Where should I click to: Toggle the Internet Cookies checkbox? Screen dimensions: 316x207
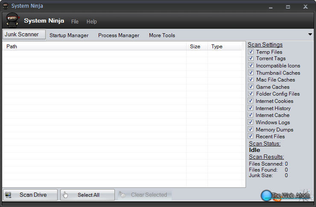(x=251, y=101)
